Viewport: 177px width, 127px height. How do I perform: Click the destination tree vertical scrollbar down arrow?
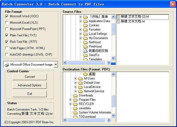click(113, 116)
